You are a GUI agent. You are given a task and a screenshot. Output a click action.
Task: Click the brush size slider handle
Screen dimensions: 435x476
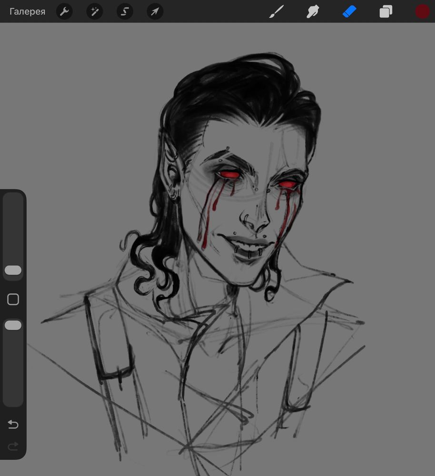pyautogui.click(x=13, y=270)
